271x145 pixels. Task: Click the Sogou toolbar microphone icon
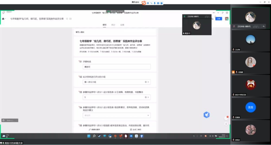(155, 3)
